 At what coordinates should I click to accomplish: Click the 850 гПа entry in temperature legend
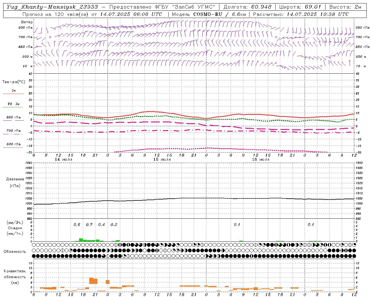tap(13, 117)
